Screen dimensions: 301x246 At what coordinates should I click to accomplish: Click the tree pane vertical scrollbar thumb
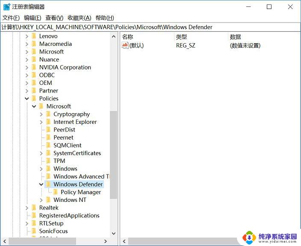click(113, 155)
